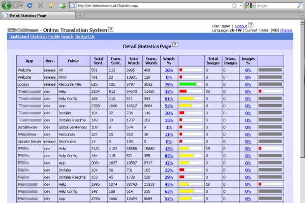Select the 'LogSys' app cell
Image resolution: width=305 pixels, height=203 pixels.
tap(30, 84)
